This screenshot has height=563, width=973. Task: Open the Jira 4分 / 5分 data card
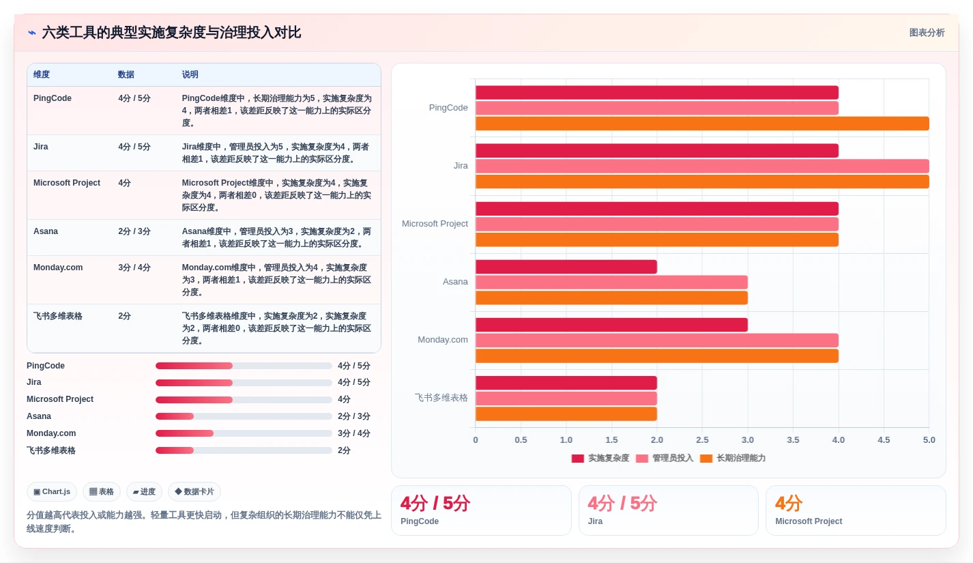669,510
